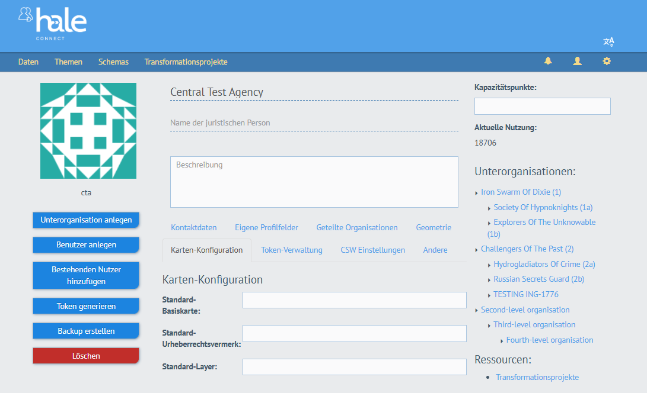
Task: Open the settings gear icon
Action: click(606, 61)
